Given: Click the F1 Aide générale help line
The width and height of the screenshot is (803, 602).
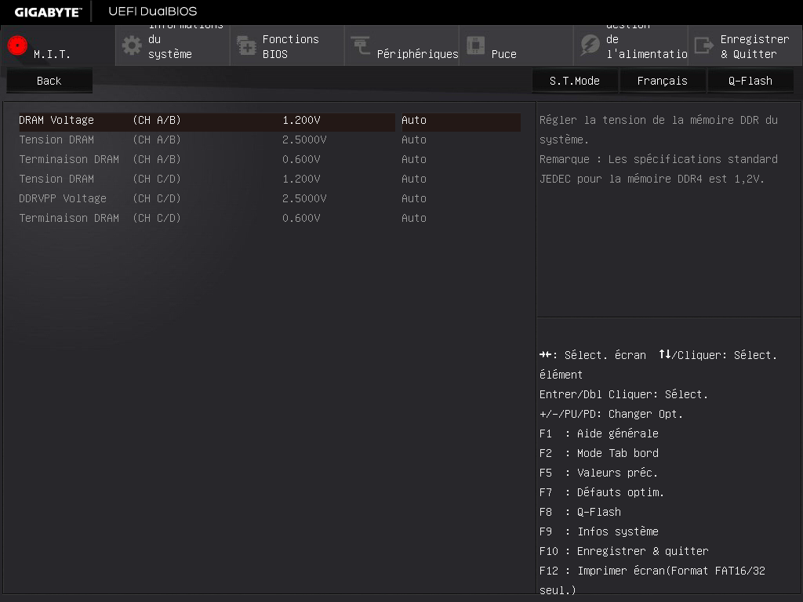Looking at the screenshot, I should (598, 433).
